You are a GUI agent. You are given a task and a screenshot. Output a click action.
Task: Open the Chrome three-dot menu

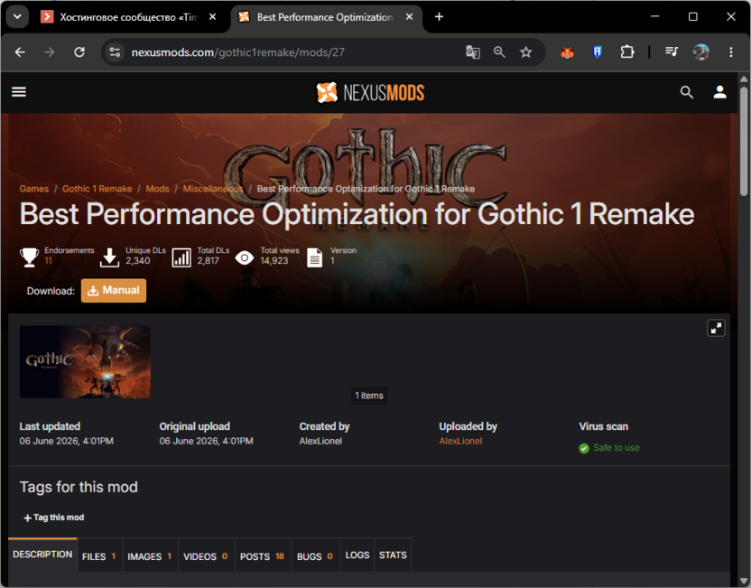coord(731,52)
